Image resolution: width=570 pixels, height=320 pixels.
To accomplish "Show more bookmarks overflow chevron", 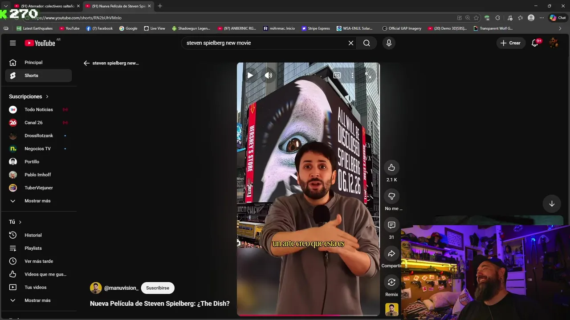I will [560, 28].
